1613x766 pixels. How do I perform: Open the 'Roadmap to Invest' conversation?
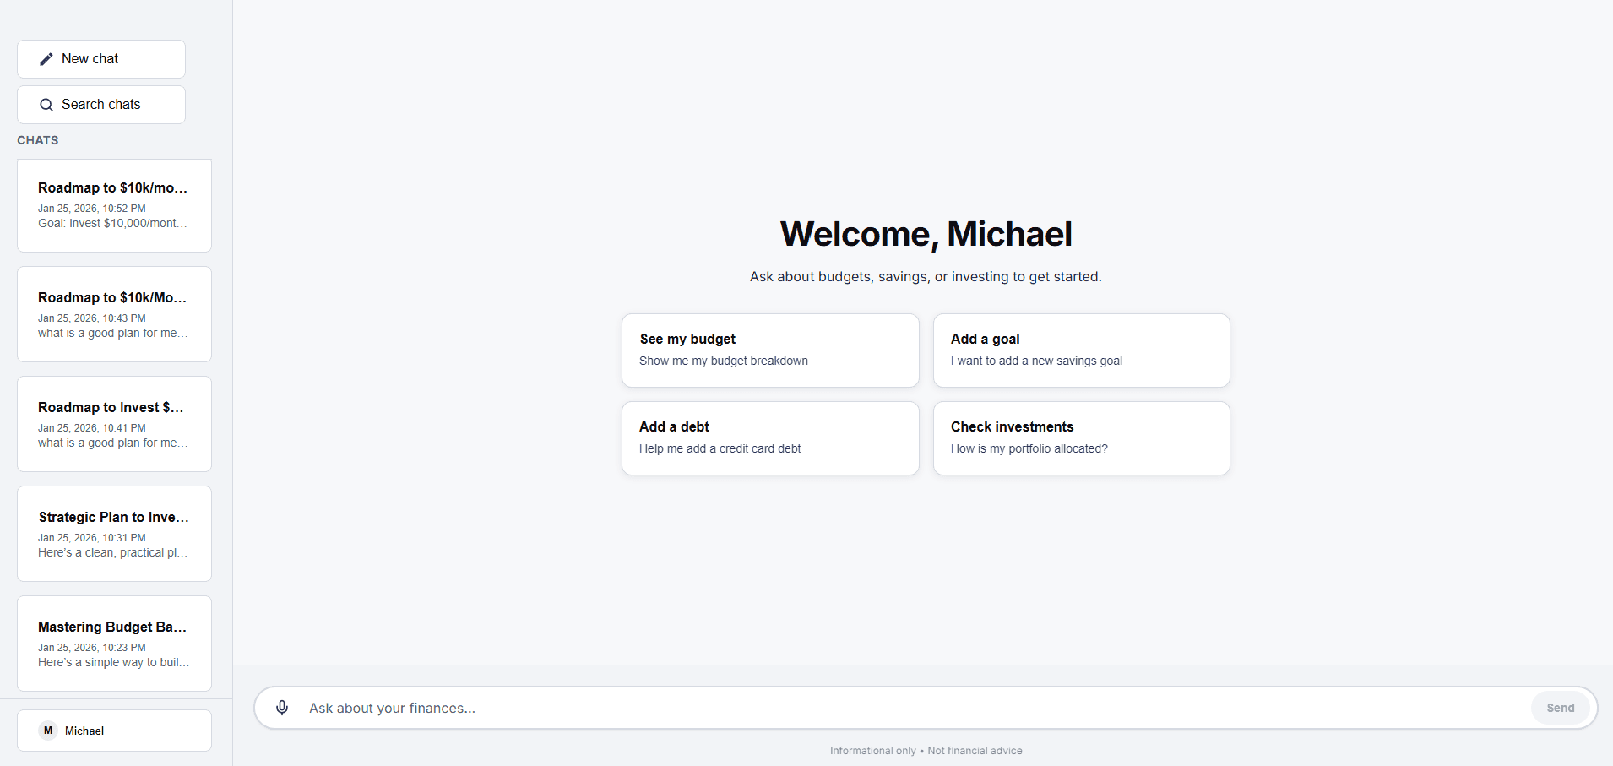[x=113, y=423]
